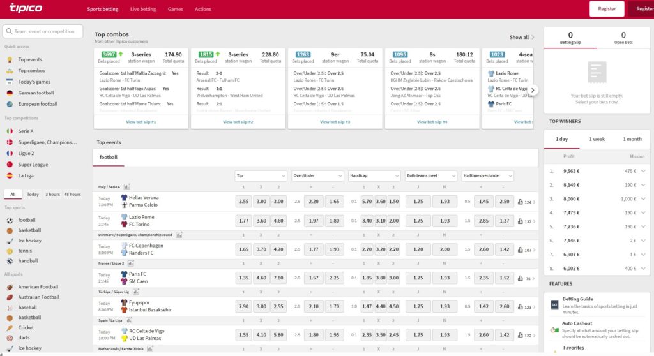The width and height of the screenshot is (654, 356).
Task: Click darts target icon
Action: [10, 337]
